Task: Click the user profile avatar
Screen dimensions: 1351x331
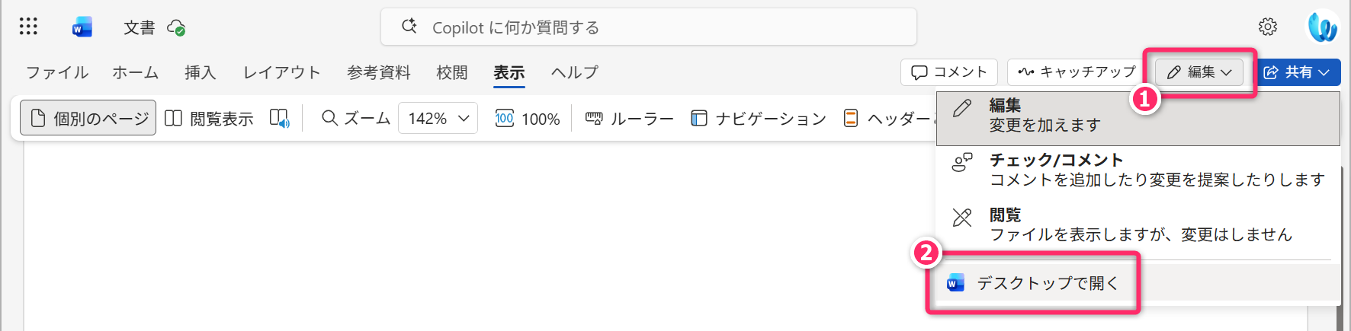Action: [x=1323, y=27]
